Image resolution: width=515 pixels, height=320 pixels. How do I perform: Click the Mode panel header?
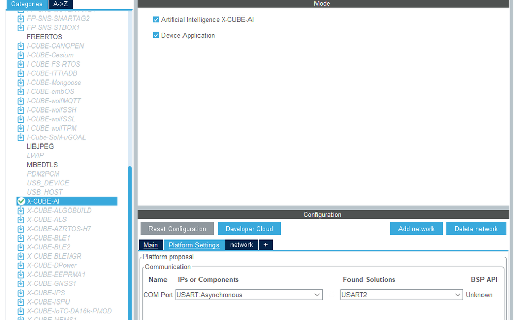point(323,4)
